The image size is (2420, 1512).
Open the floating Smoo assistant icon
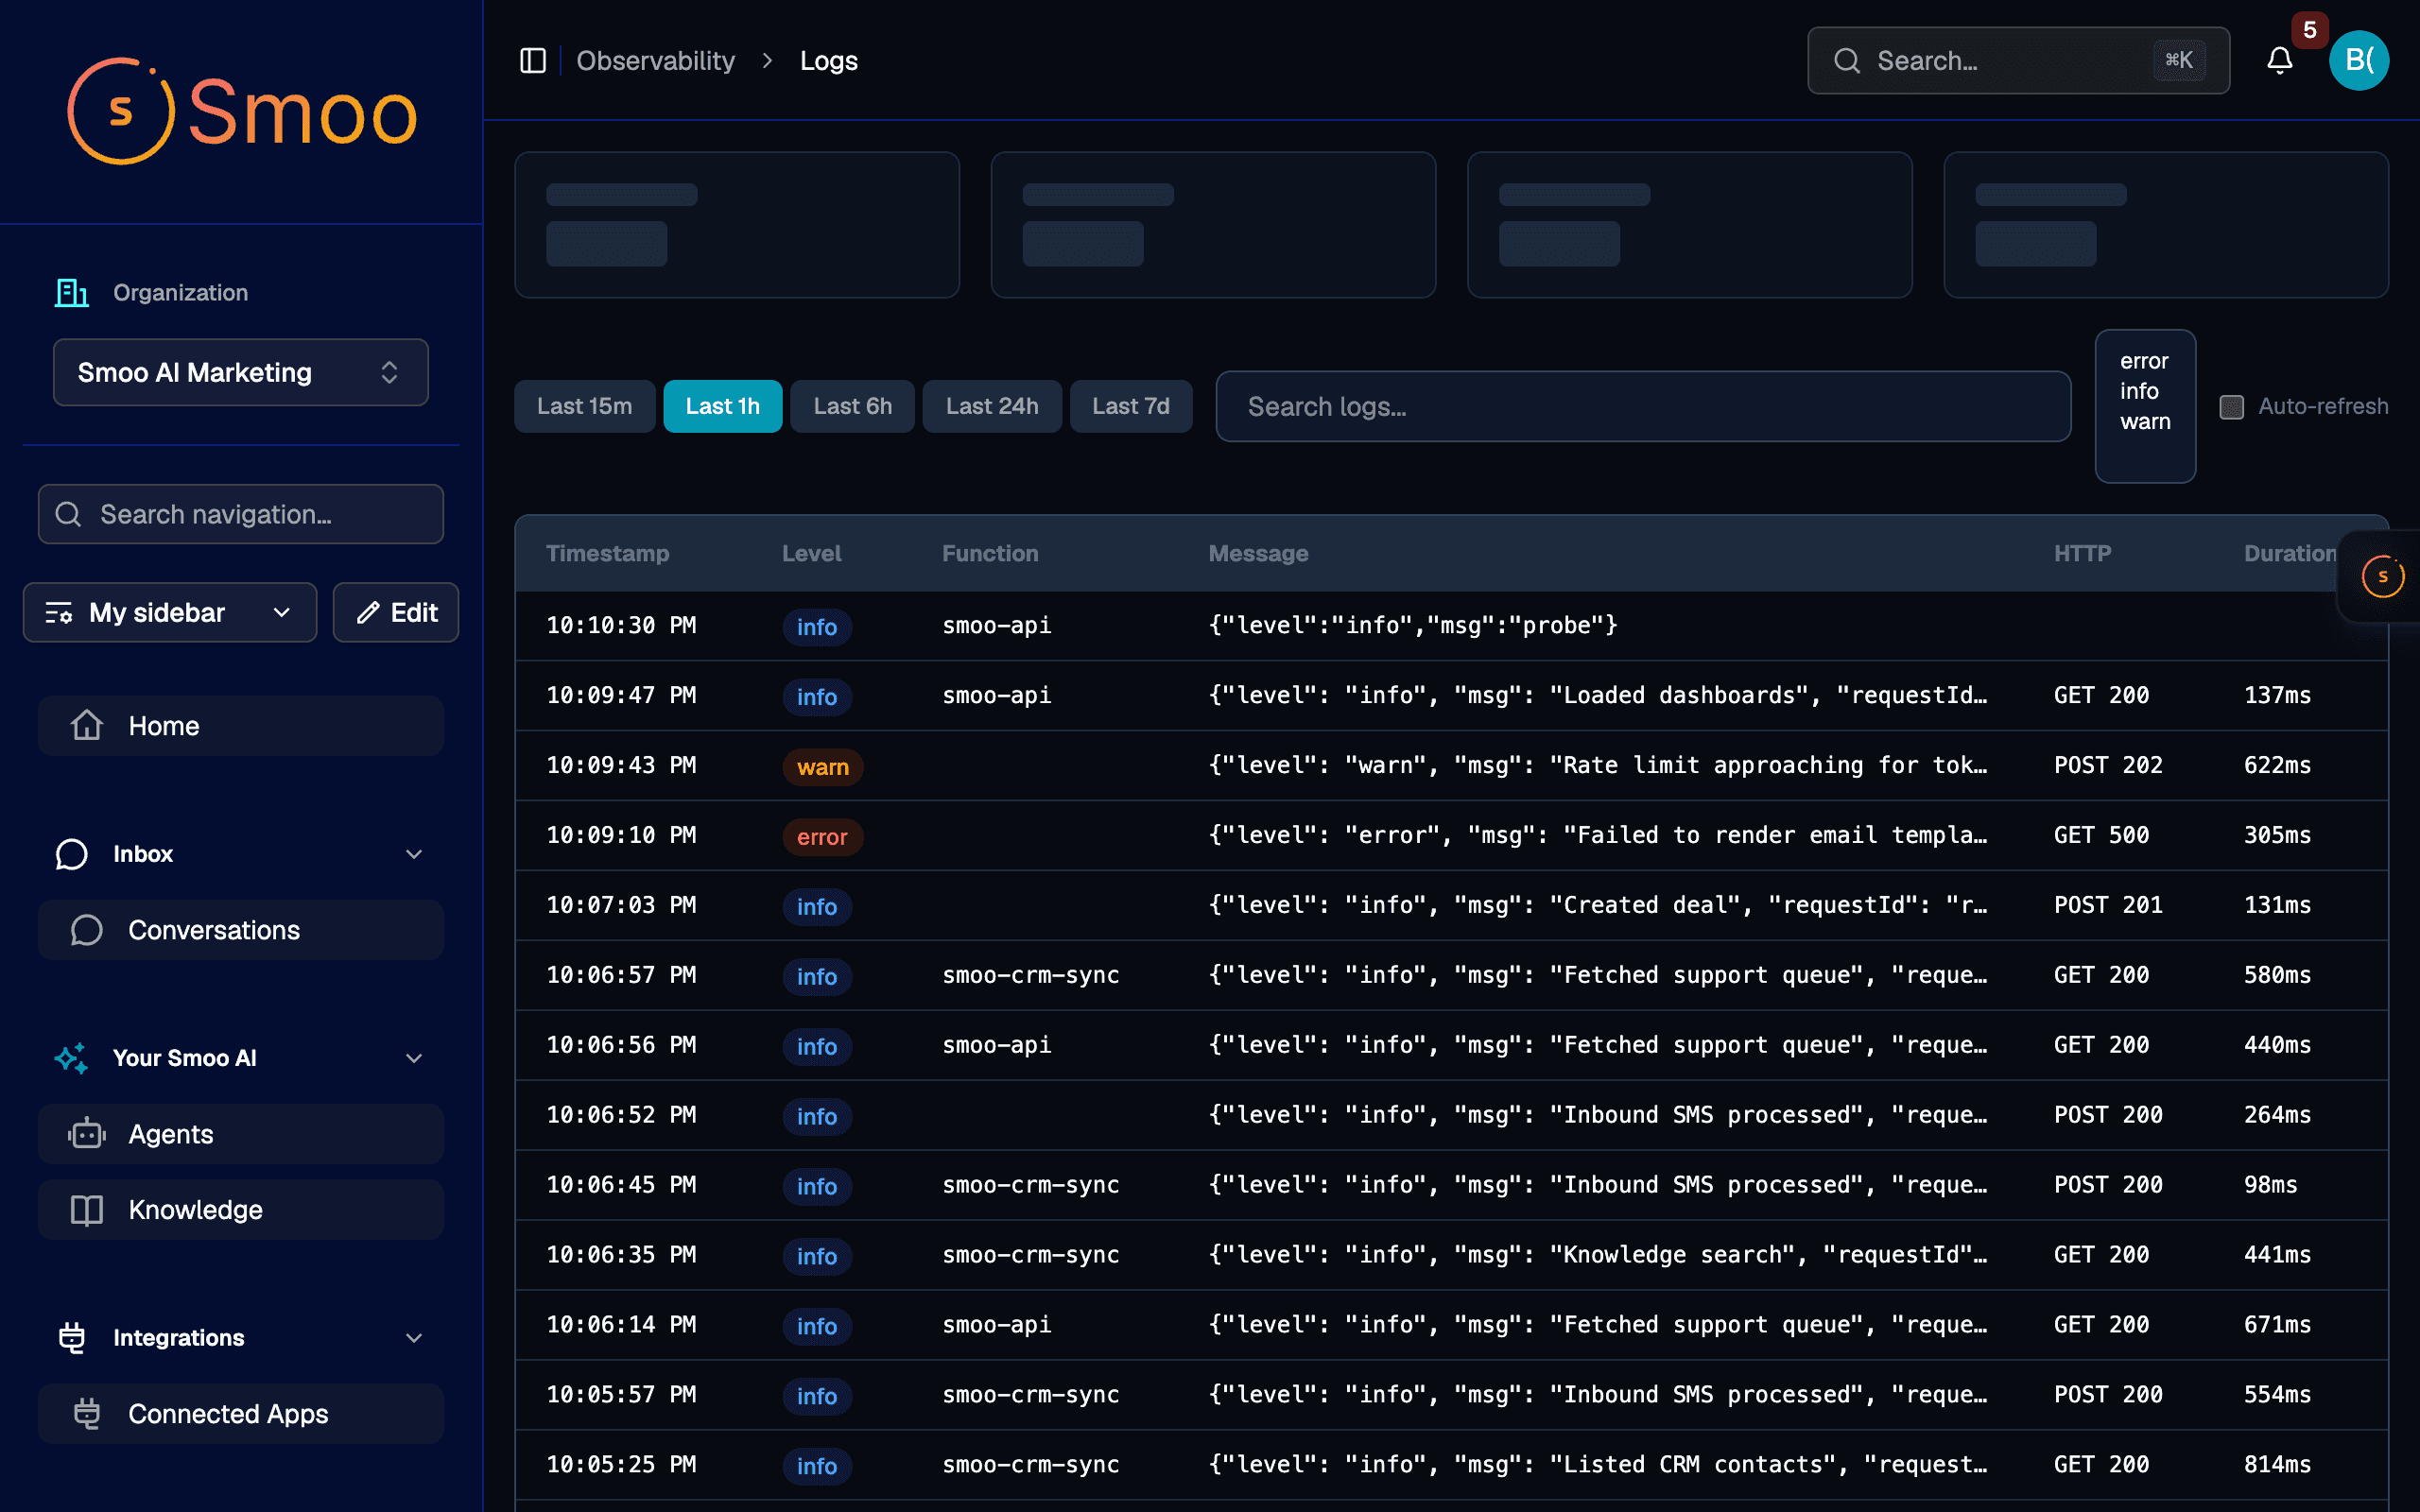pyautogui.click(x=2382, y=576)
